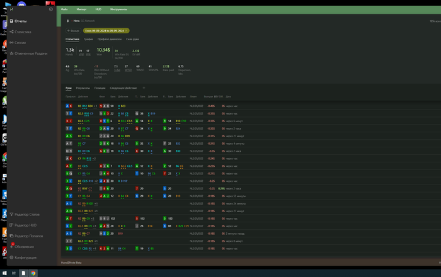Click Hand2Note Beta in status bar
The height and width of the screenshot is (277, 441).
click(x=71, y=263)
